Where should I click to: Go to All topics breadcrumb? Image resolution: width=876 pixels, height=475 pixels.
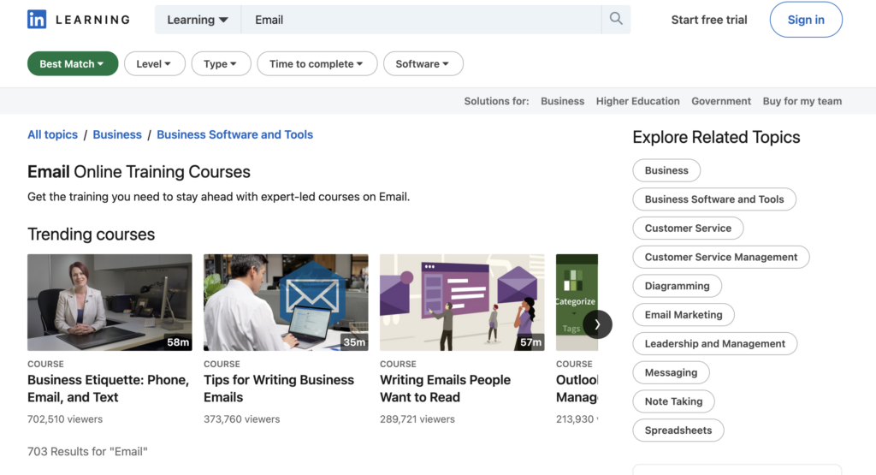tap(52, 134)
